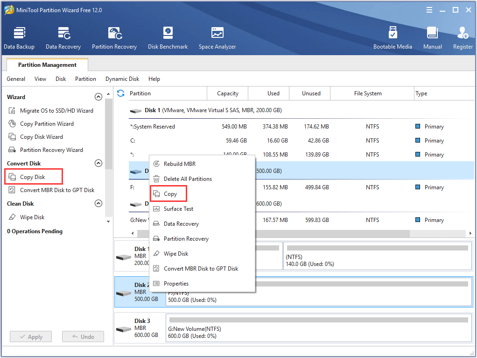Viewport: 477px width, 358px height.
Task: Collapse the Wizard section
Action: coord(98,97)
